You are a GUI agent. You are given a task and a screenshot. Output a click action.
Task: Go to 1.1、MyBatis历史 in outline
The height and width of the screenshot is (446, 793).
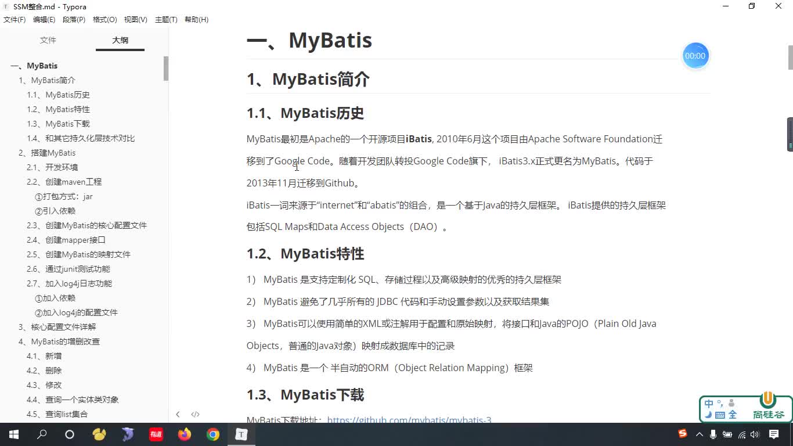58,95
